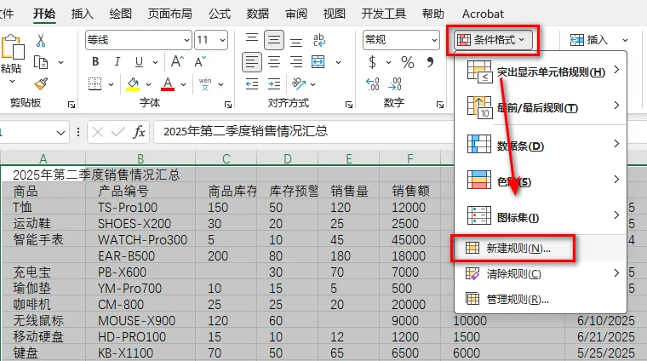
Task: Apply comma thousands separator style
Action: click(431, 62)
